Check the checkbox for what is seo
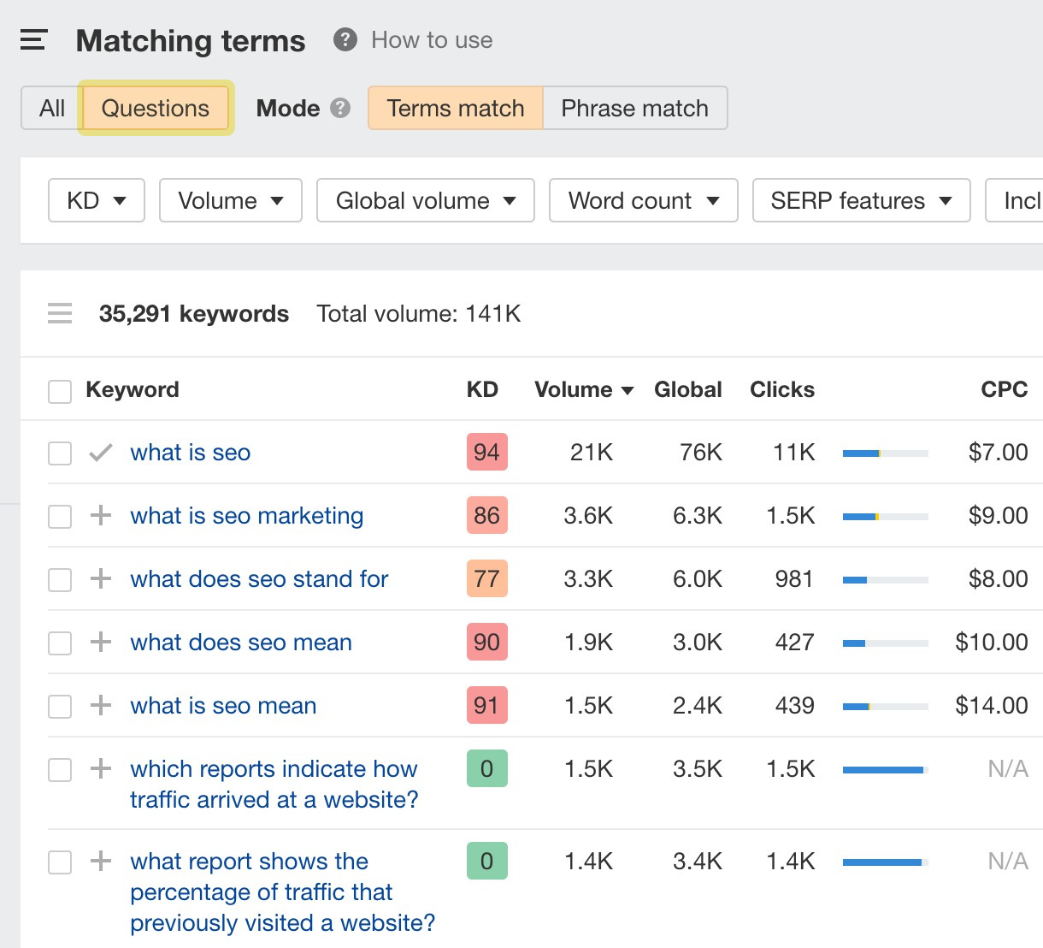The image size is (1043, 948). [x=59, y=453]
